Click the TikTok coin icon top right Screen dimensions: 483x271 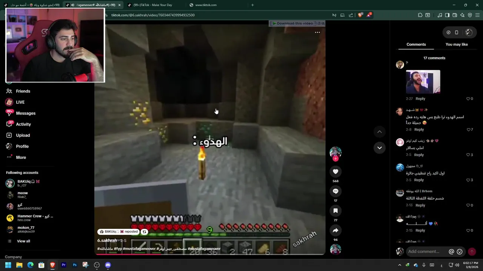(x=448, y=32)
